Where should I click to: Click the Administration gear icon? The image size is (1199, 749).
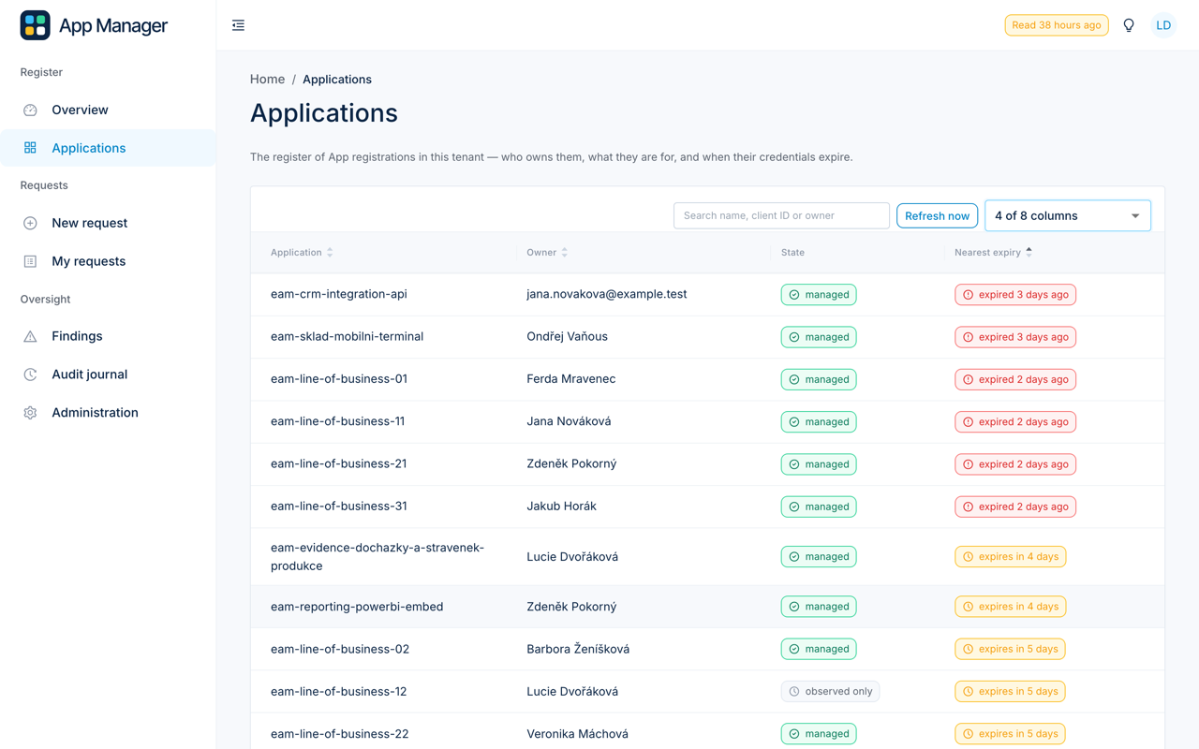[30, 413]
